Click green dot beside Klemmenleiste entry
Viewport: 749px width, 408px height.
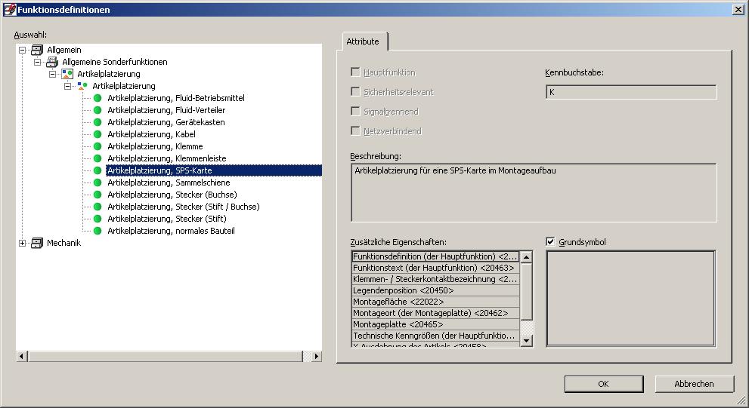(x=97, y=158)
